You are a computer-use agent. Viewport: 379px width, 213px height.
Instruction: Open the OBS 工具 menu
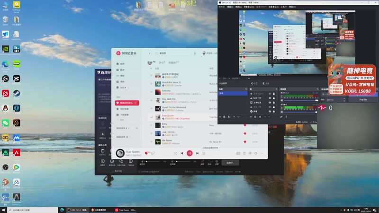click(284, 7)
